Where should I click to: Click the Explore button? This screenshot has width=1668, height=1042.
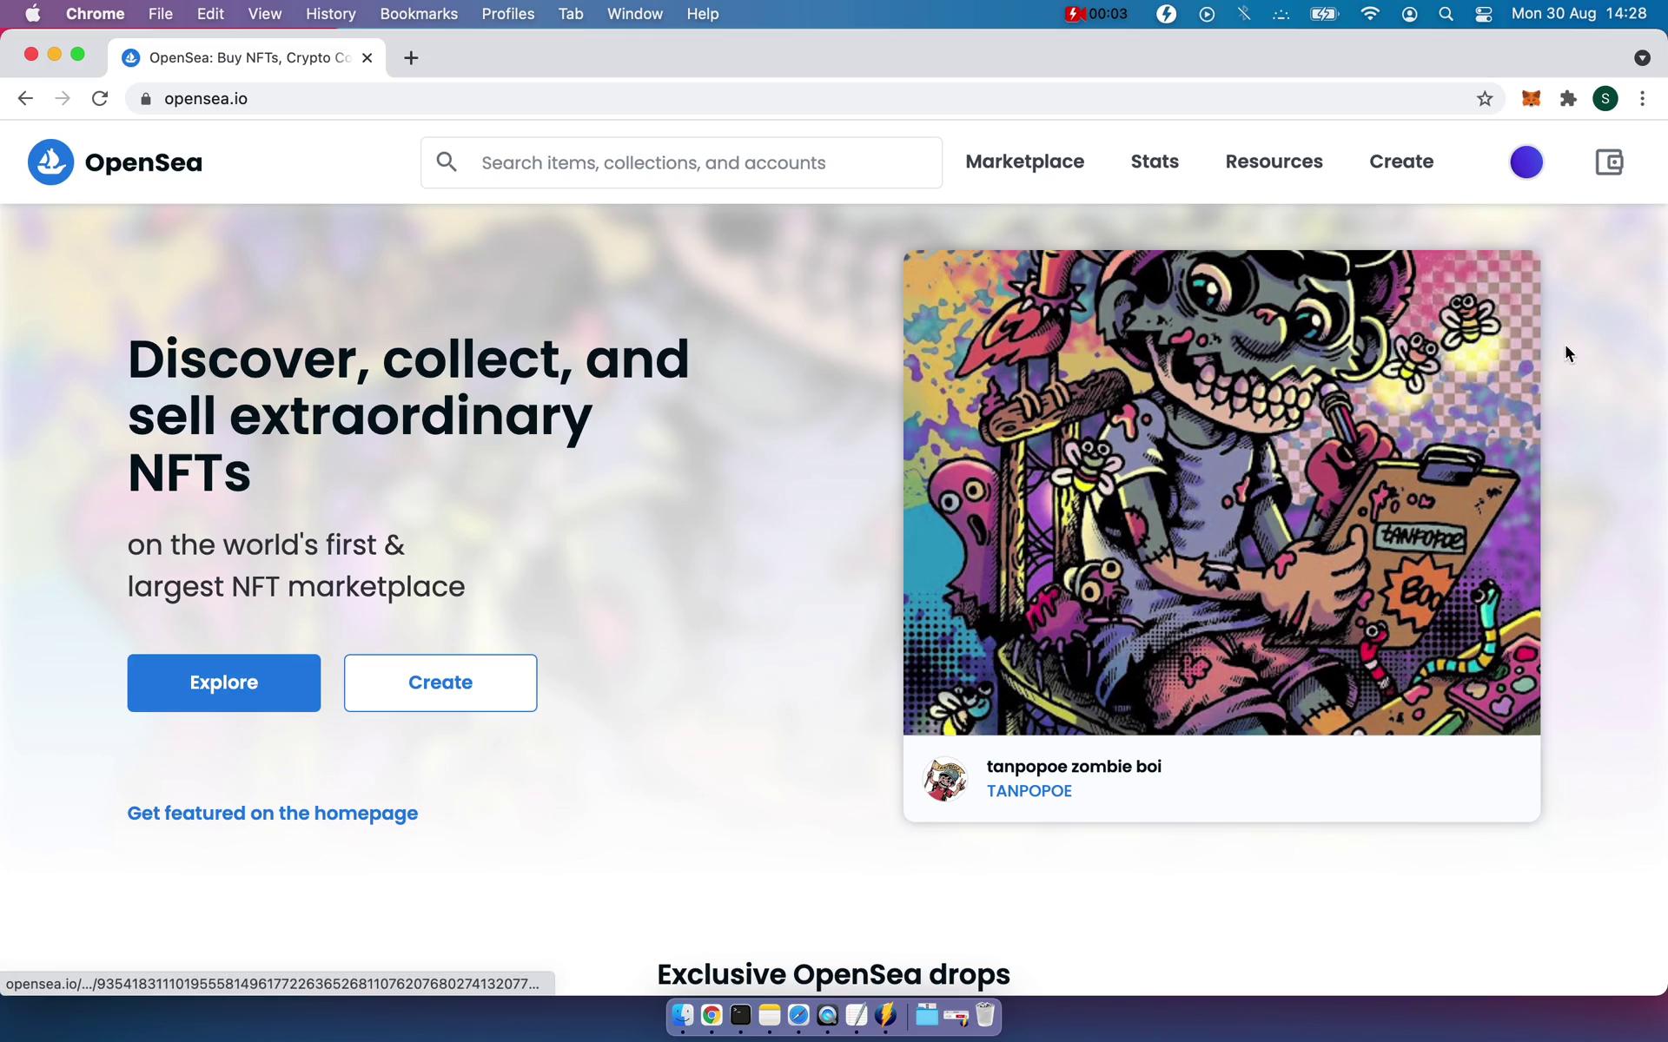223,682
